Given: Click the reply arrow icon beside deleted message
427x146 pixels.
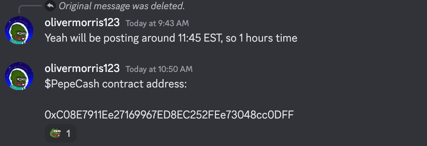Looking at the screenshot, I should coord(50,6).
